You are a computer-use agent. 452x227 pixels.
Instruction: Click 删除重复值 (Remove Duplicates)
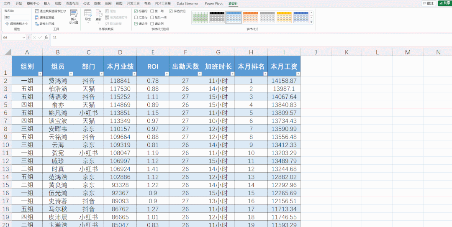click(45, 17)
